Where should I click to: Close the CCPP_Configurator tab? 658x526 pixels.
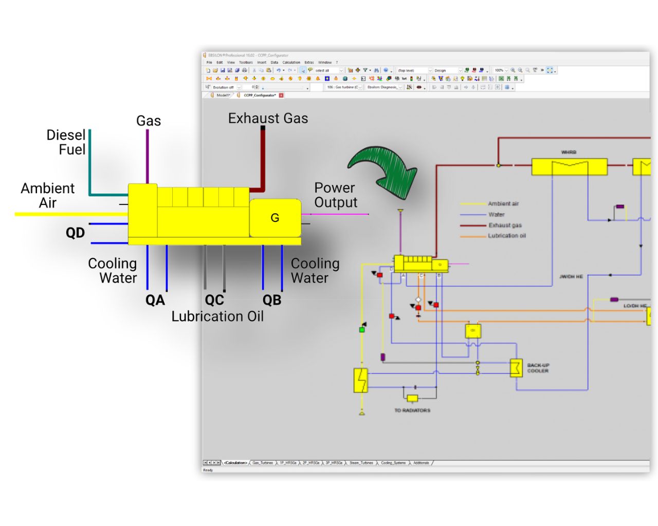point(281,95)
